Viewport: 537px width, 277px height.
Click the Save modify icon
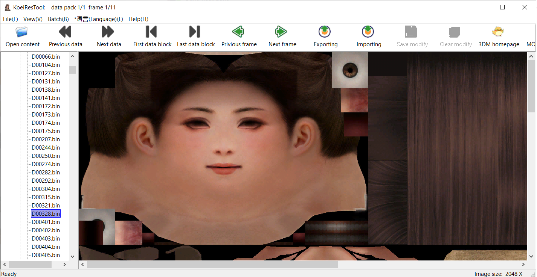(411, 32)
